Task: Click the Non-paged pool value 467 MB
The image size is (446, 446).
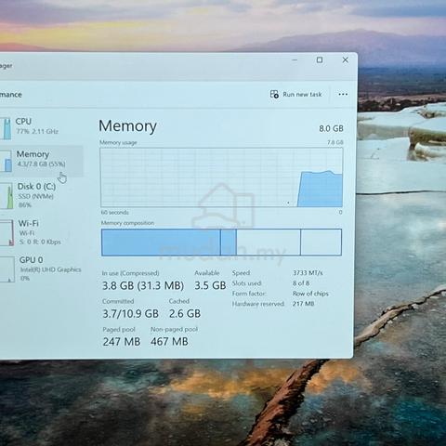Action: pos(169,341)
